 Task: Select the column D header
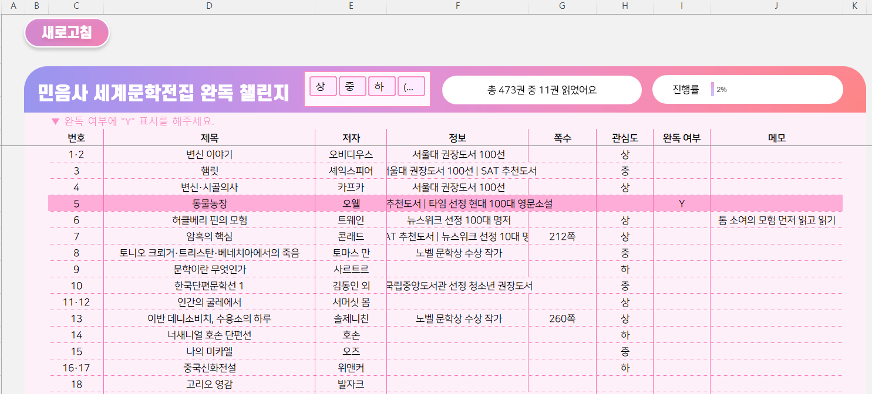[209, 6]
